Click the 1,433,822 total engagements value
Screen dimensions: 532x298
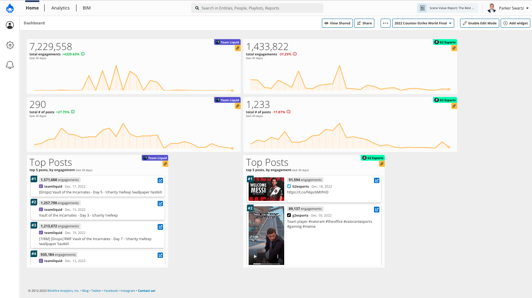click(x=267, y=47)
